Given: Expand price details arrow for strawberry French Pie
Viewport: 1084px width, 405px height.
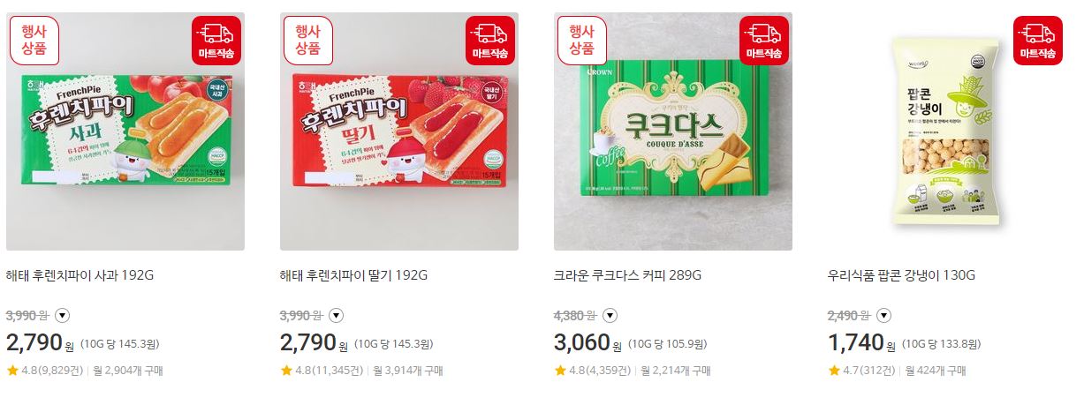Looking at the screenshot, I should [x=337, y=316].
